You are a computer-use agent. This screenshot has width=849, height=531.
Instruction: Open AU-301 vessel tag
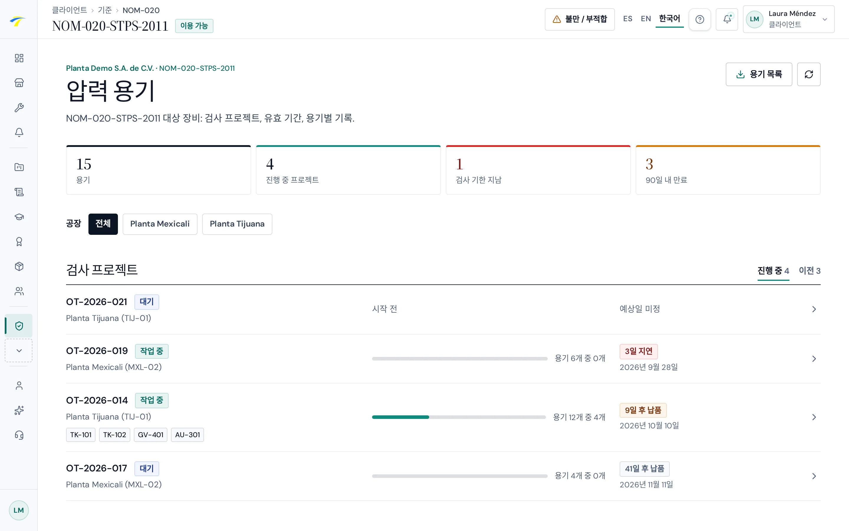click(x=187, y=435)
